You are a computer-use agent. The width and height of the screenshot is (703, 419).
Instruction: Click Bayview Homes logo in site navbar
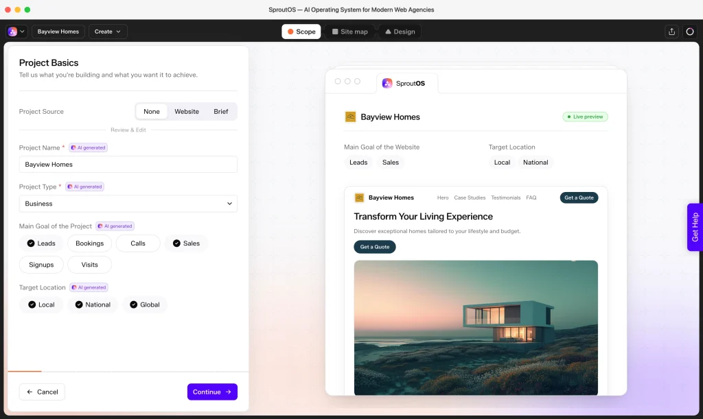coord(359,197)
